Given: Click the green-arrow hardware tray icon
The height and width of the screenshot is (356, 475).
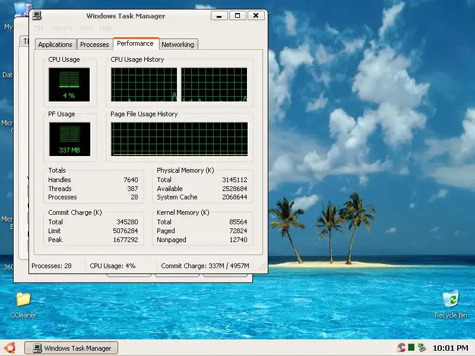Looking at the screenshot, I should pyautogui.click(x=422, y=348).
